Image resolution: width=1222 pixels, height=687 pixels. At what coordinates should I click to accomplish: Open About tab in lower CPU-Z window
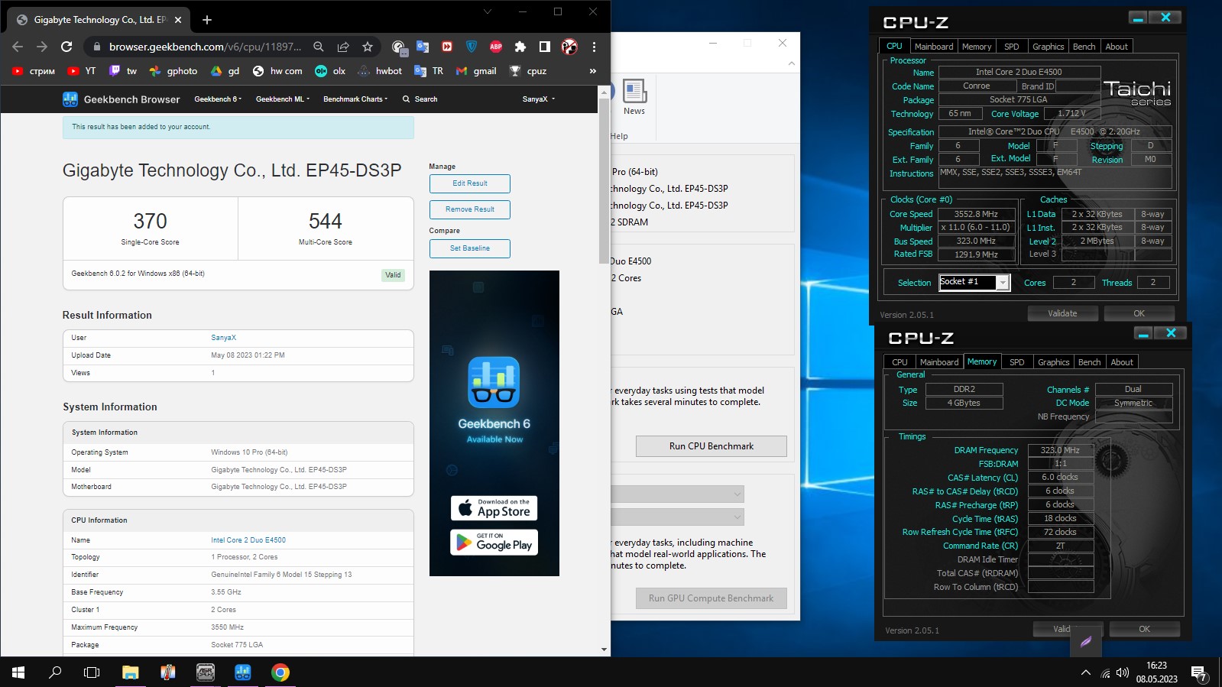pyautogui.click(x=1122, y=362)
